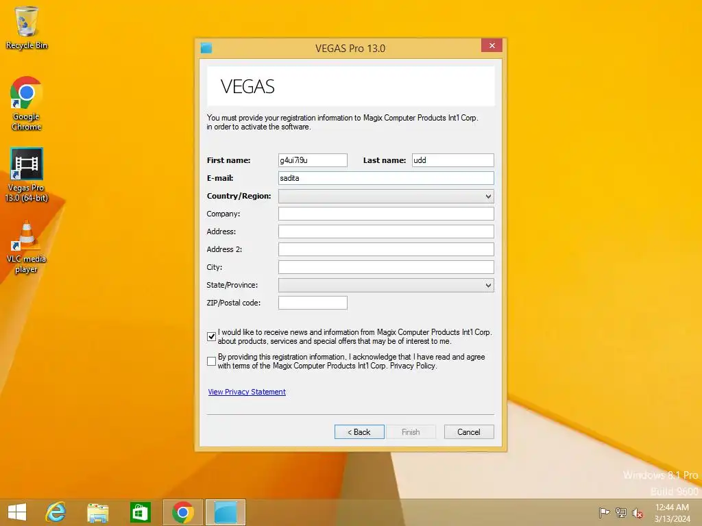Click the VEGAS dialog title bar icon
Screen dimensions: 702x526
[x=206, y=48]
